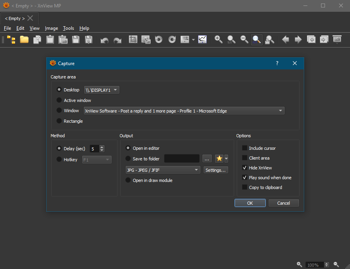Click the Undo arrow in toolbar
Screen dimensions: 350x269
click(x=104, y=40)
